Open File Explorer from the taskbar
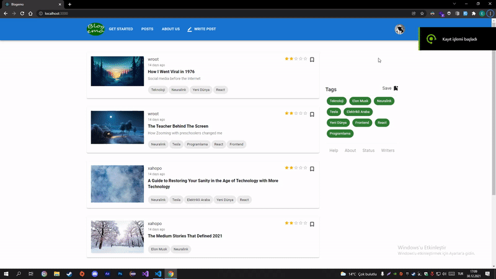 click(56, 273)
